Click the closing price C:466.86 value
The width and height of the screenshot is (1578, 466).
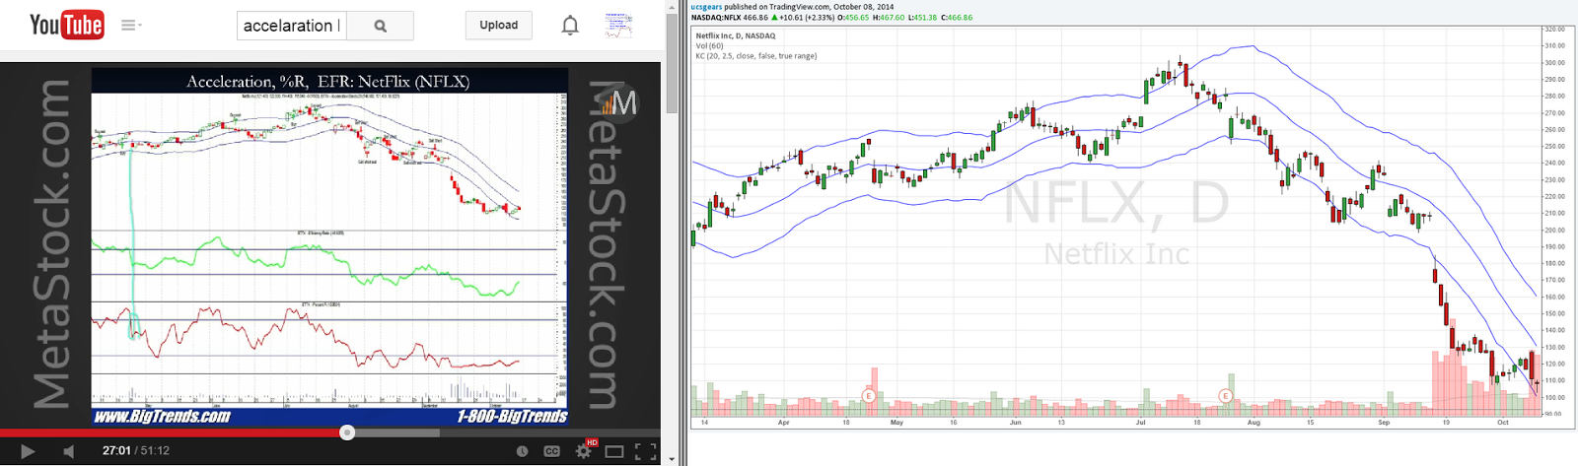[x=956, y=17]
